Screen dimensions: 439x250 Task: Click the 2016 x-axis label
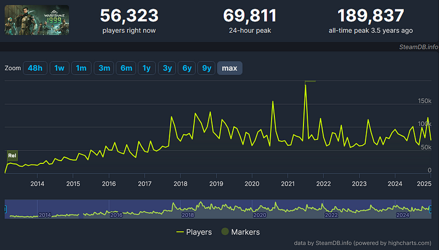109,184
